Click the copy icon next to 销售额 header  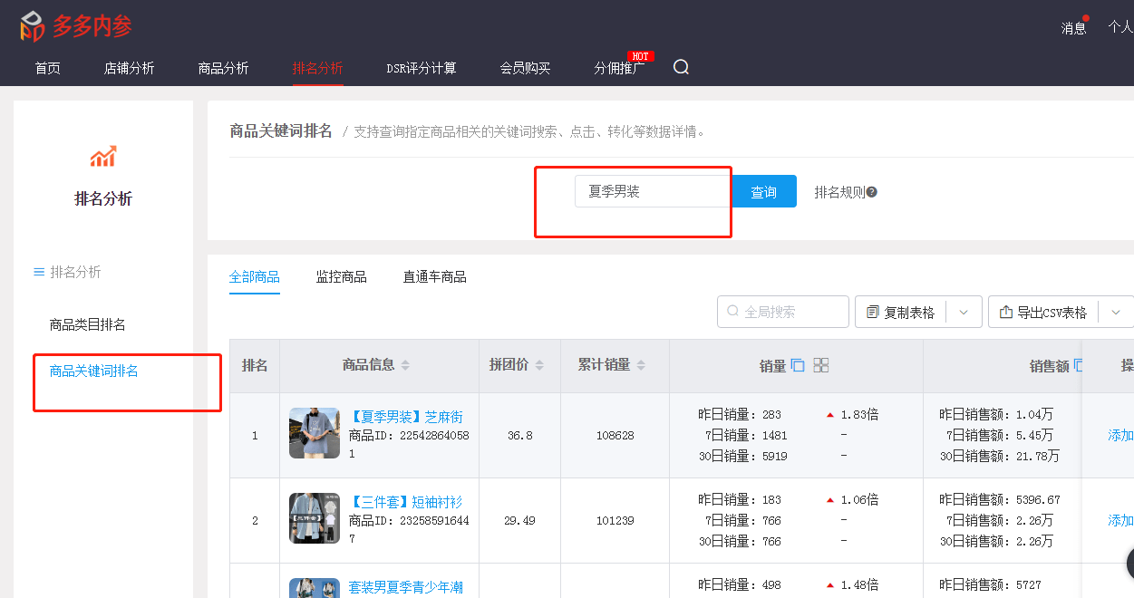[x=1079, y=365]
